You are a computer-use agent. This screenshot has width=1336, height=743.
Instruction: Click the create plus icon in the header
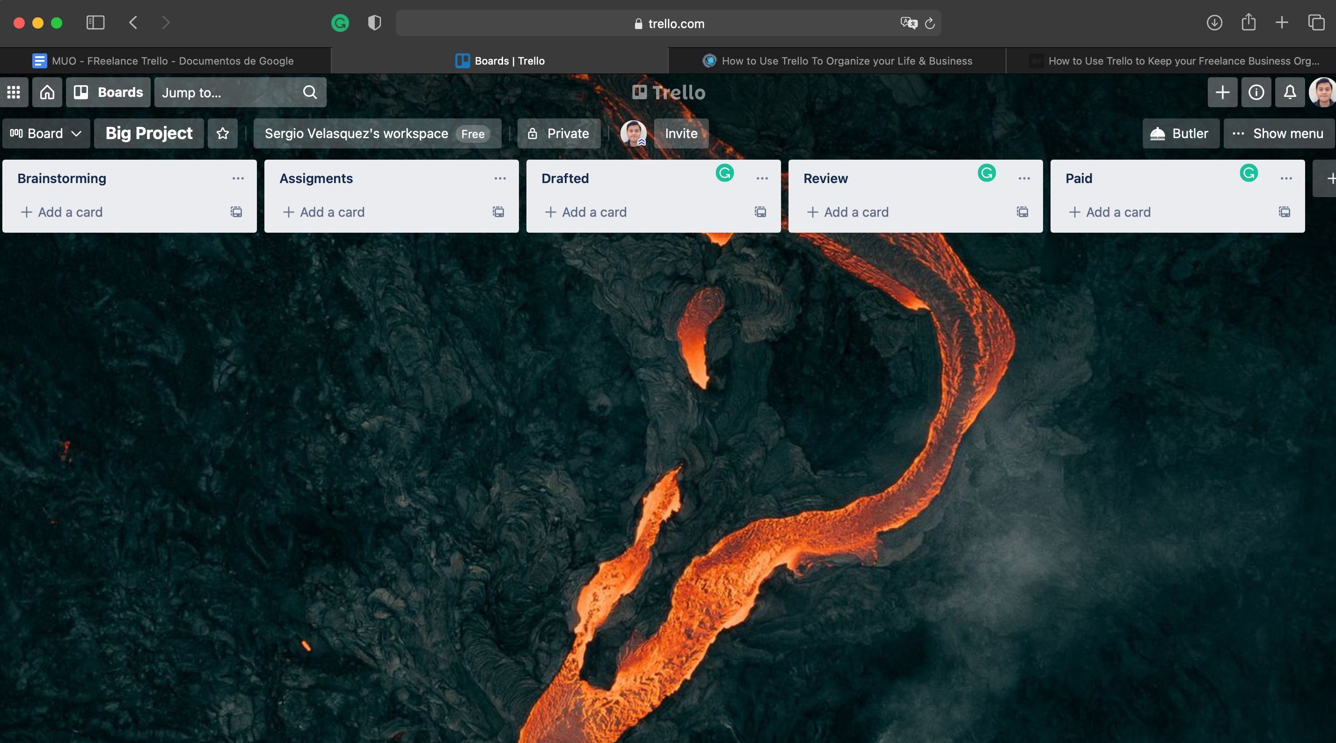pos(1222,92)
